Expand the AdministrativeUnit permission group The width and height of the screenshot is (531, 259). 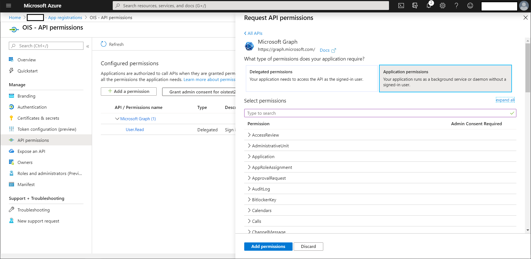(x=249, y=146)
